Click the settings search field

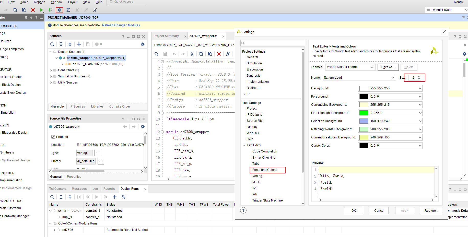(273, 43)
